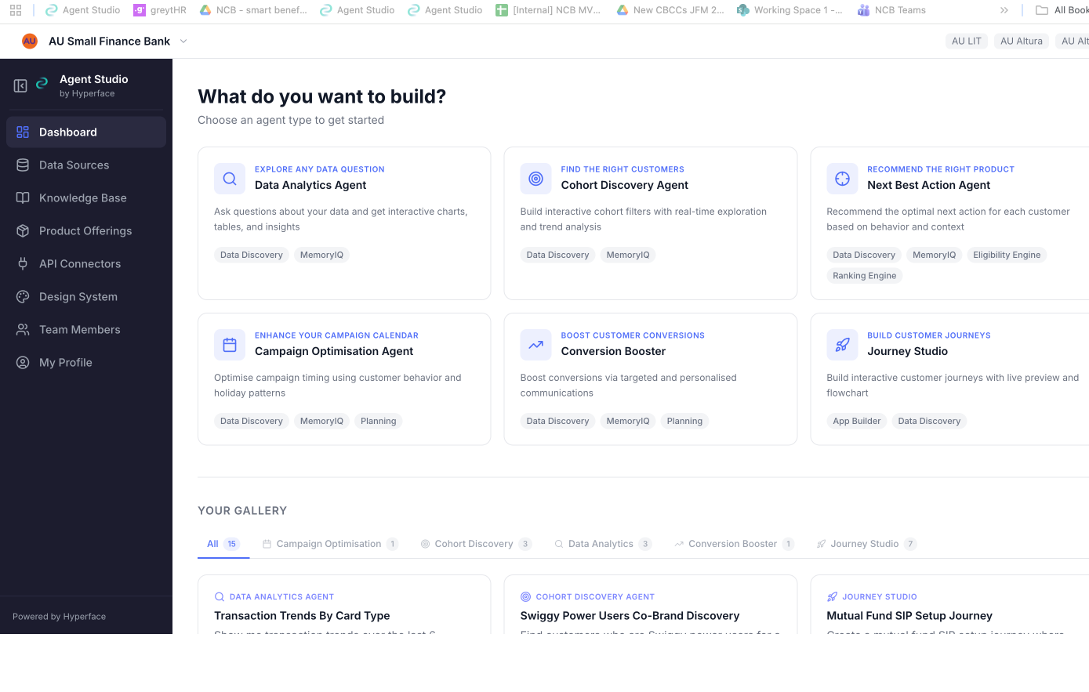The image size is (1089, 692).
Task: Open Transaction Trends By Card Type item
Action: point(344,604)
